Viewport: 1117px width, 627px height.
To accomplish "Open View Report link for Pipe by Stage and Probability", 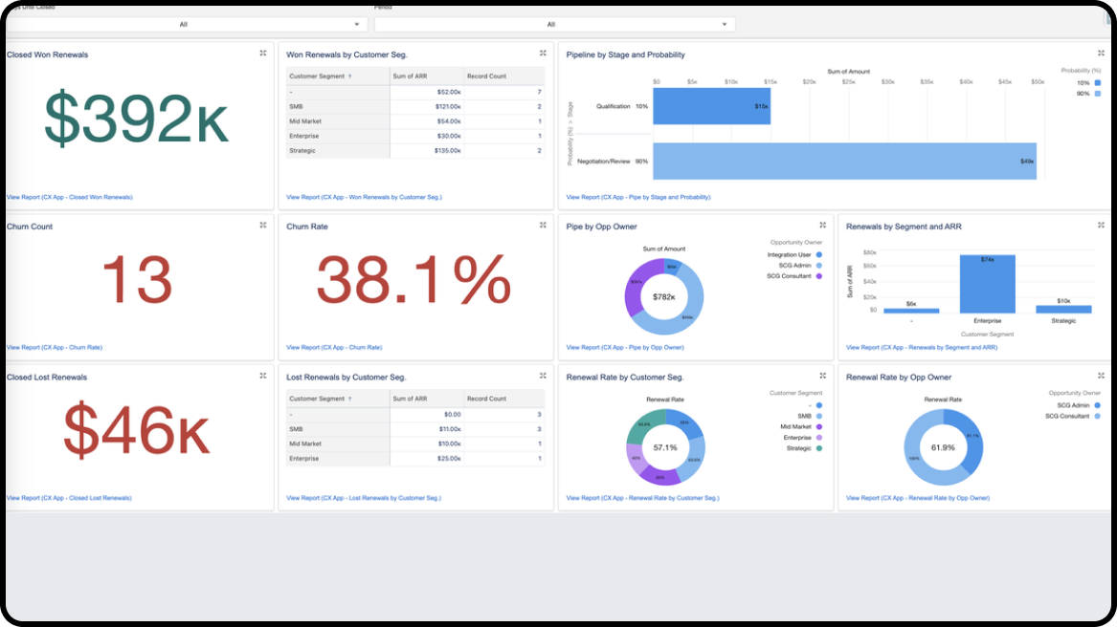I will pos(637,197).
